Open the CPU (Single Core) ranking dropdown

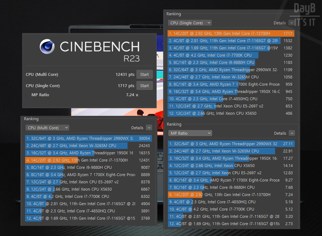[x=190, y=23]
